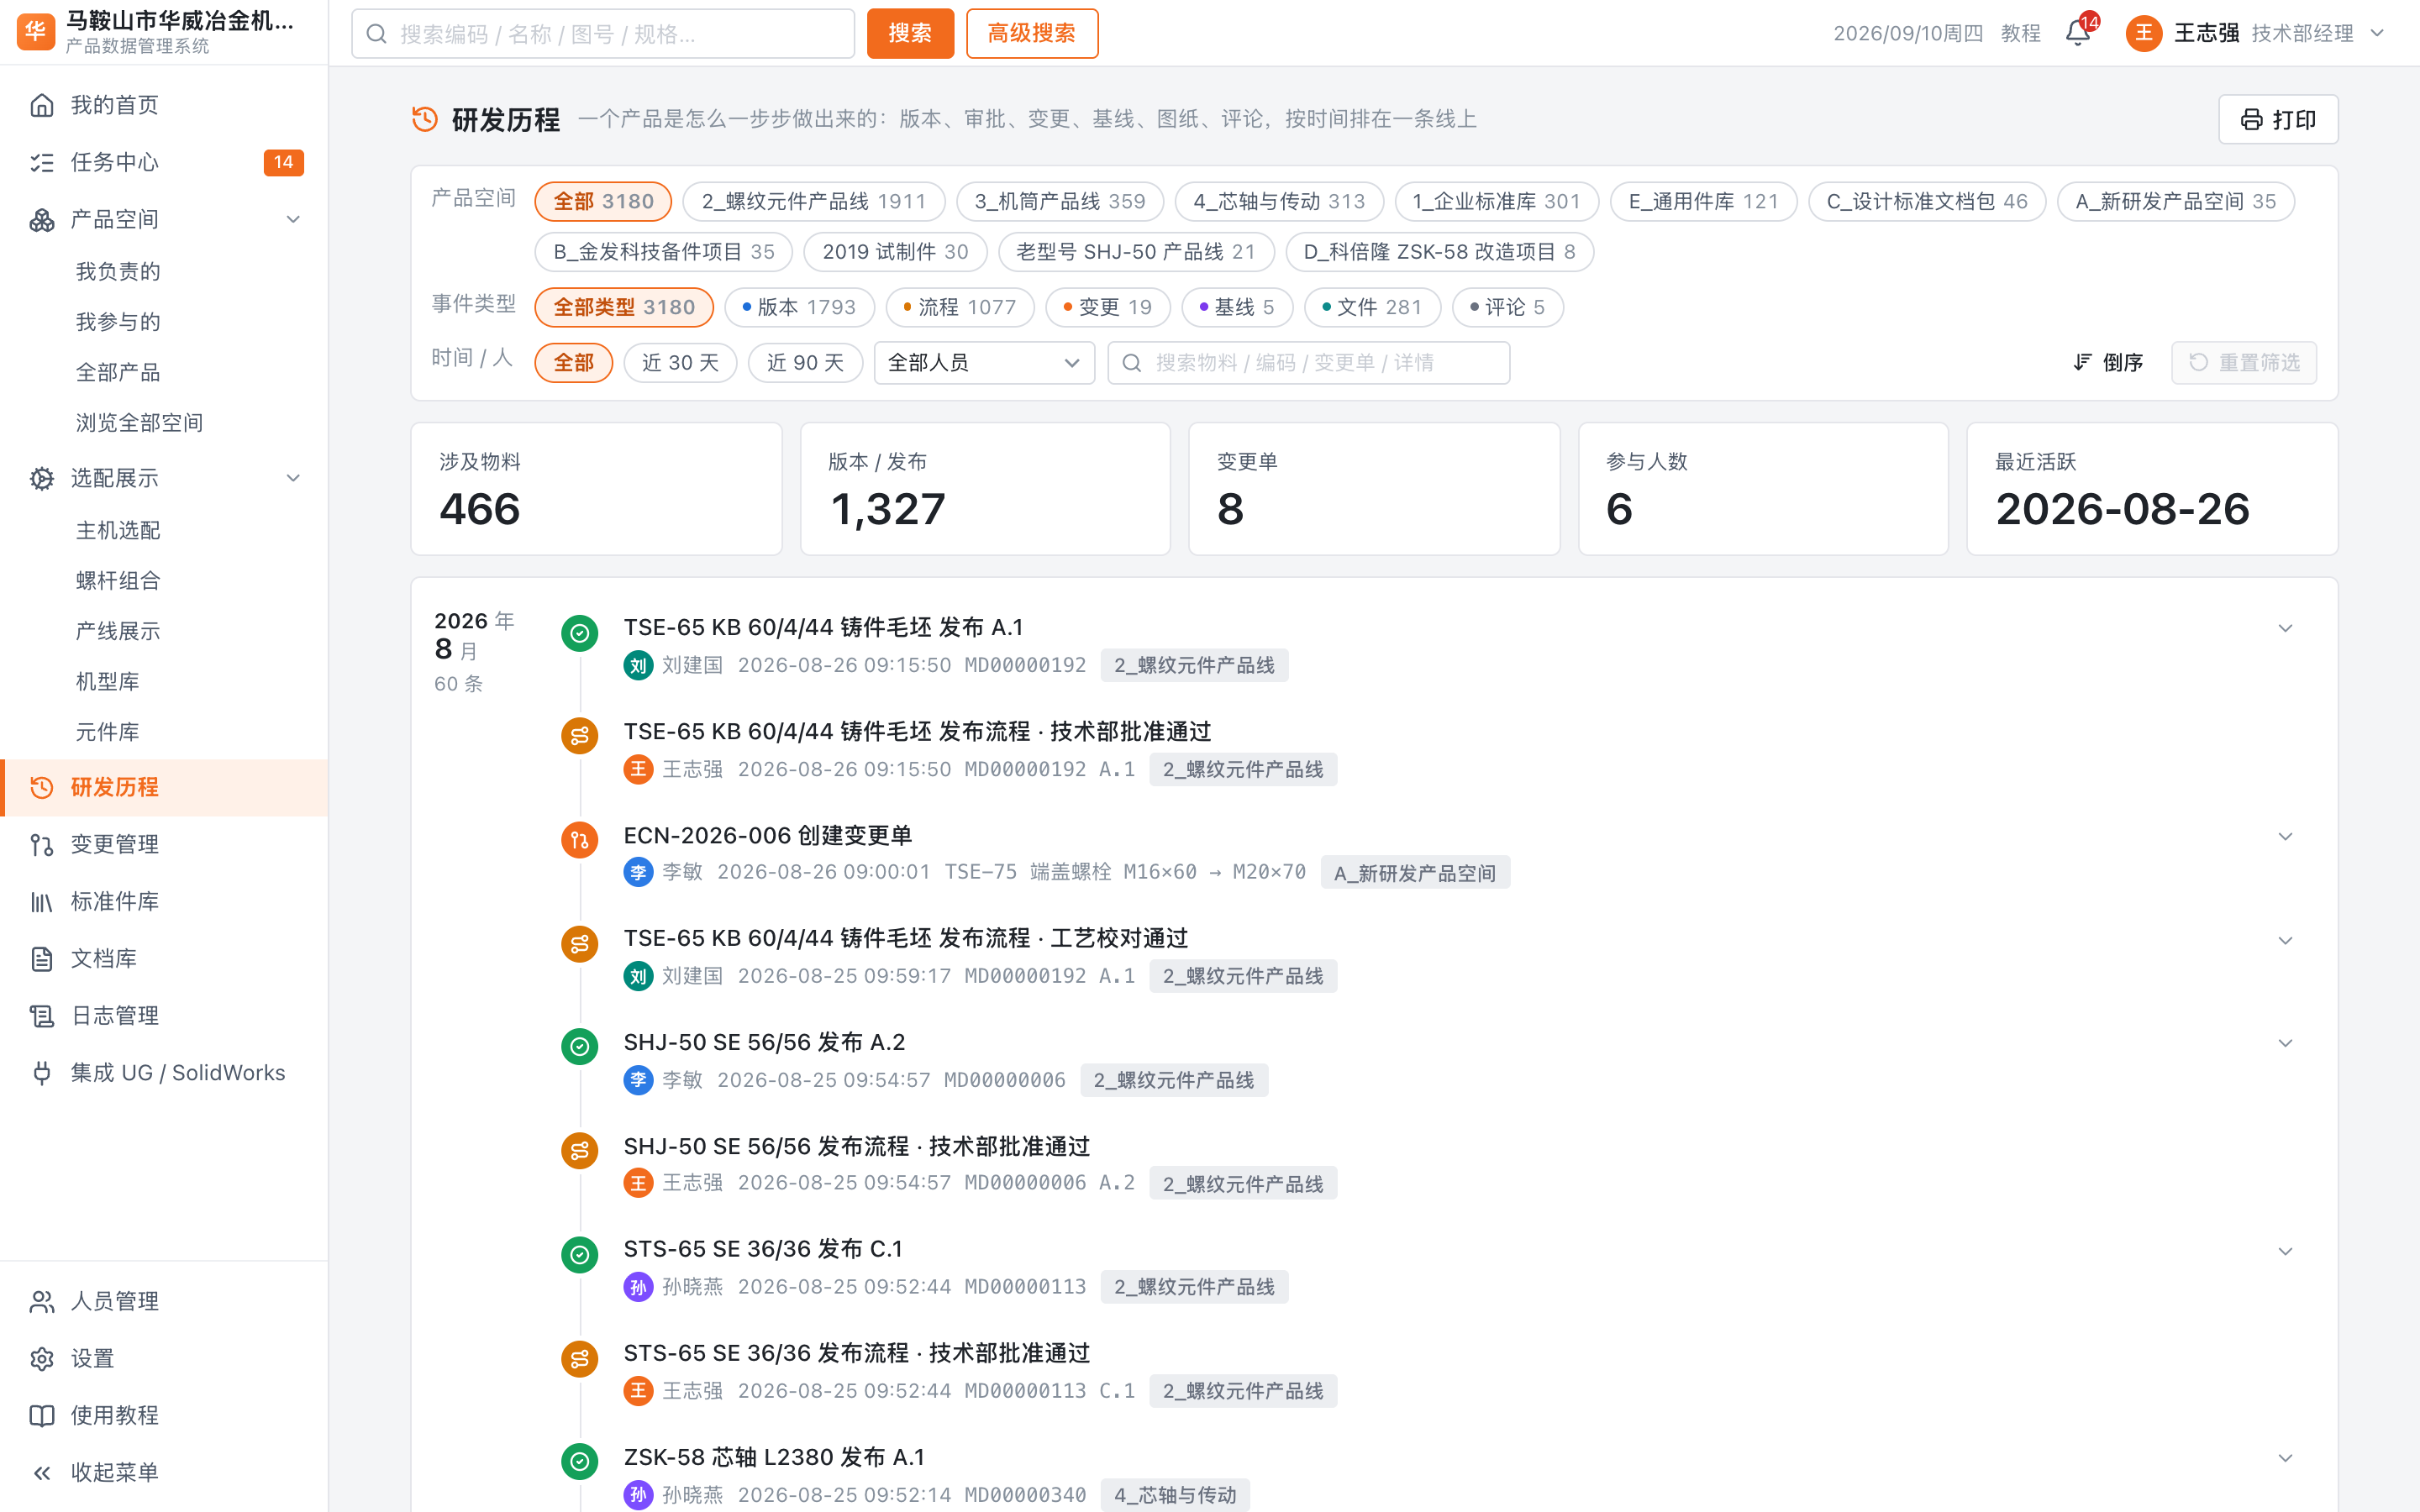Viewport: 2420px width, 1512px height.
Task: Open 变更管理 in the sidebar
Action: point(164,844)
